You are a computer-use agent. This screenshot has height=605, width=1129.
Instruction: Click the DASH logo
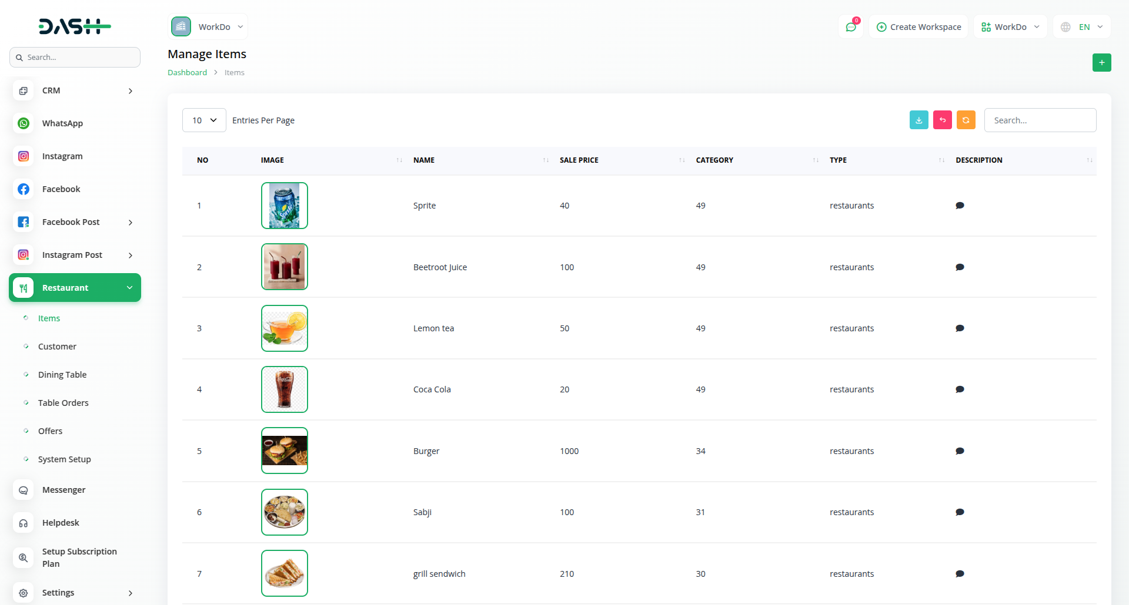[75, 26]
